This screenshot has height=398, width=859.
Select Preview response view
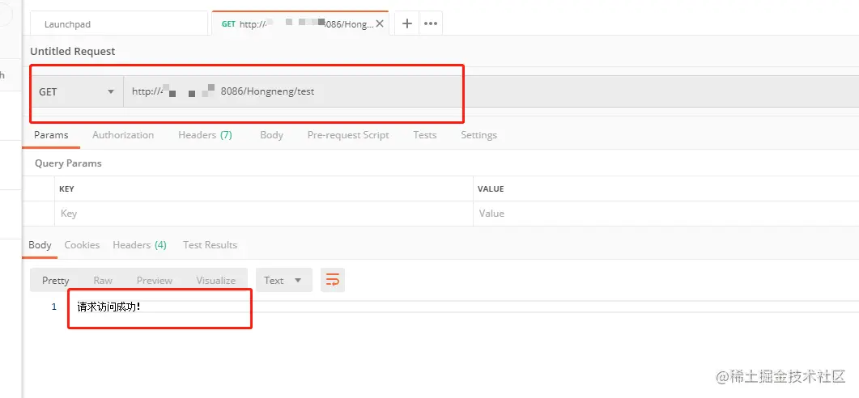pyautogui.click(x=155, y=280)
